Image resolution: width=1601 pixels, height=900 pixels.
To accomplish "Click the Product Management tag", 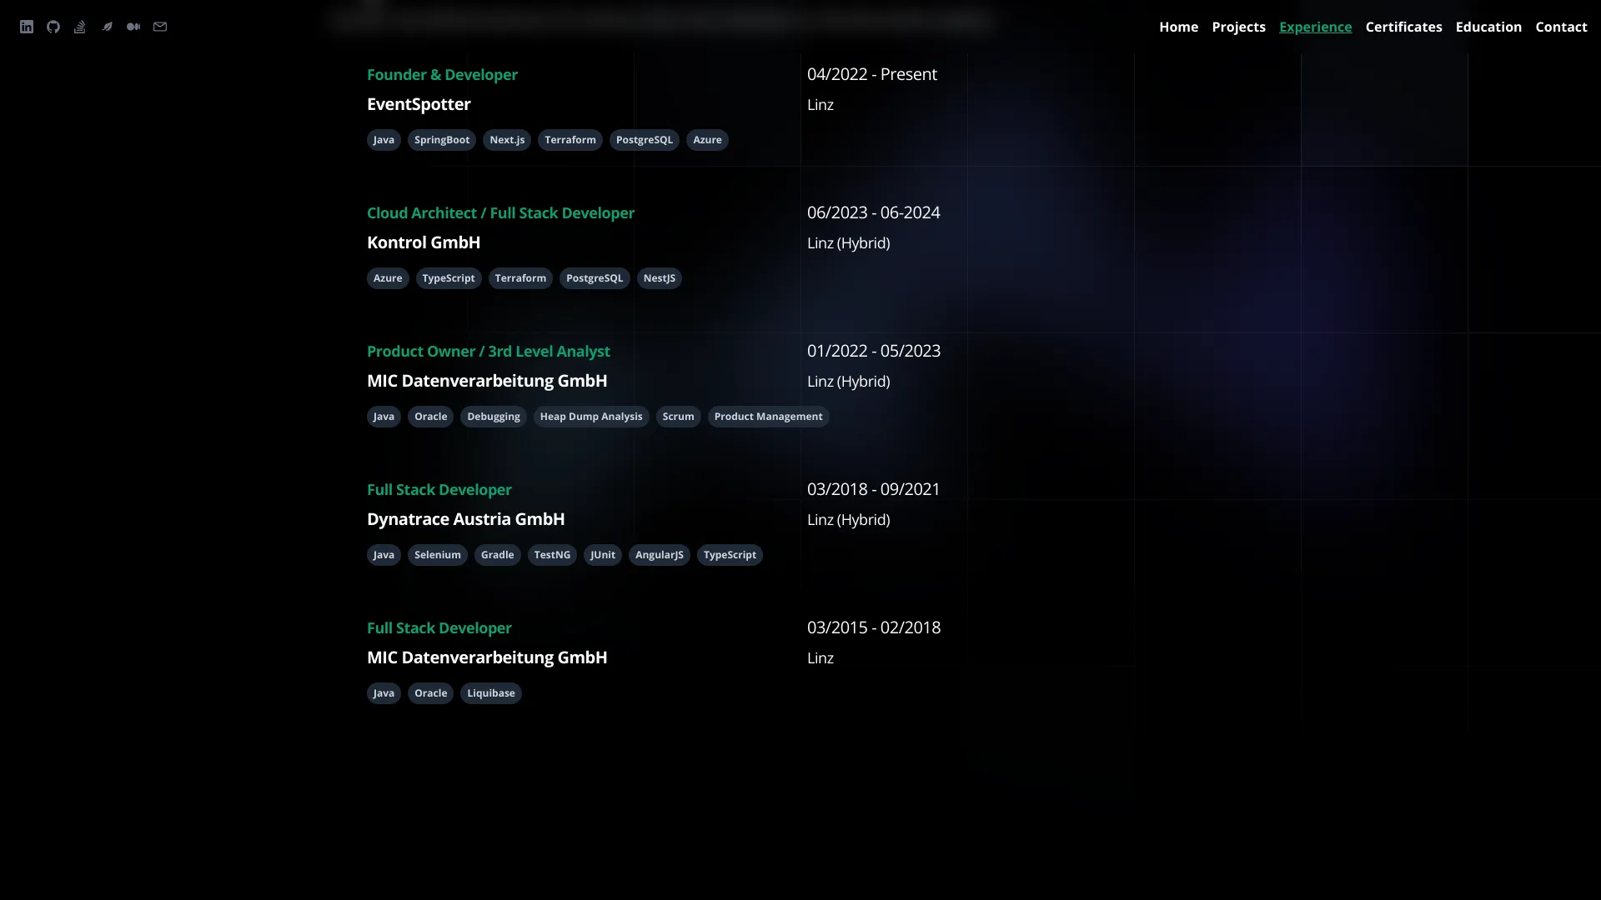I will (x=768, y=417).
